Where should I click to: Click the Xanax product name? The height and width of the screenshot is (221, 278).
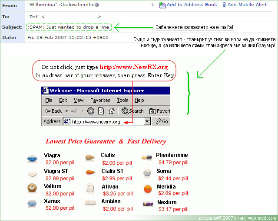click(x=52, y=201)
